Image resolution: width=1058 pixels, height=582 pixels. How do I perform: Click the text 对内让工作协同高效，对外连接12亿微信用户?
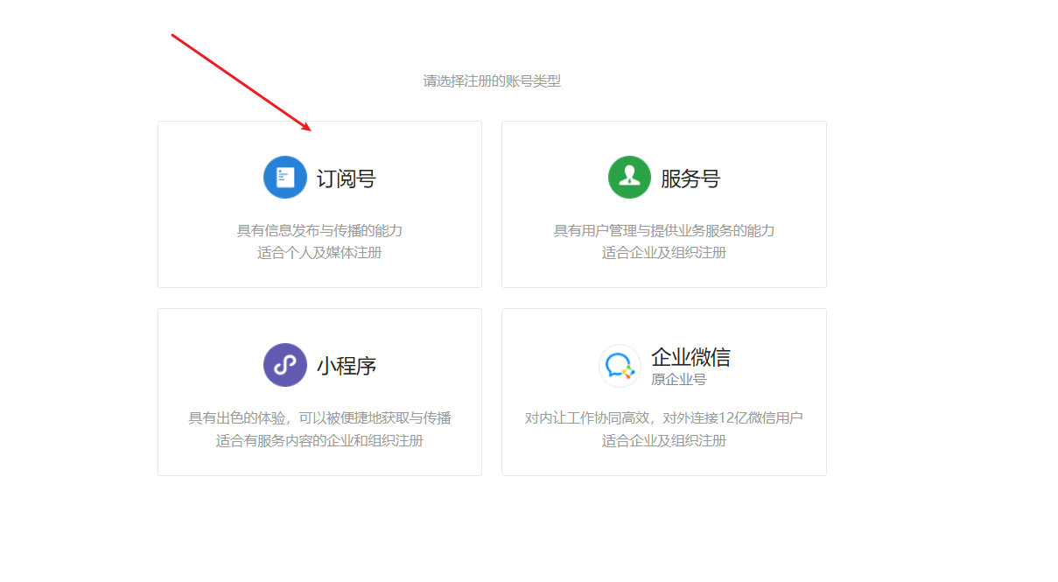tap(663, 418)
